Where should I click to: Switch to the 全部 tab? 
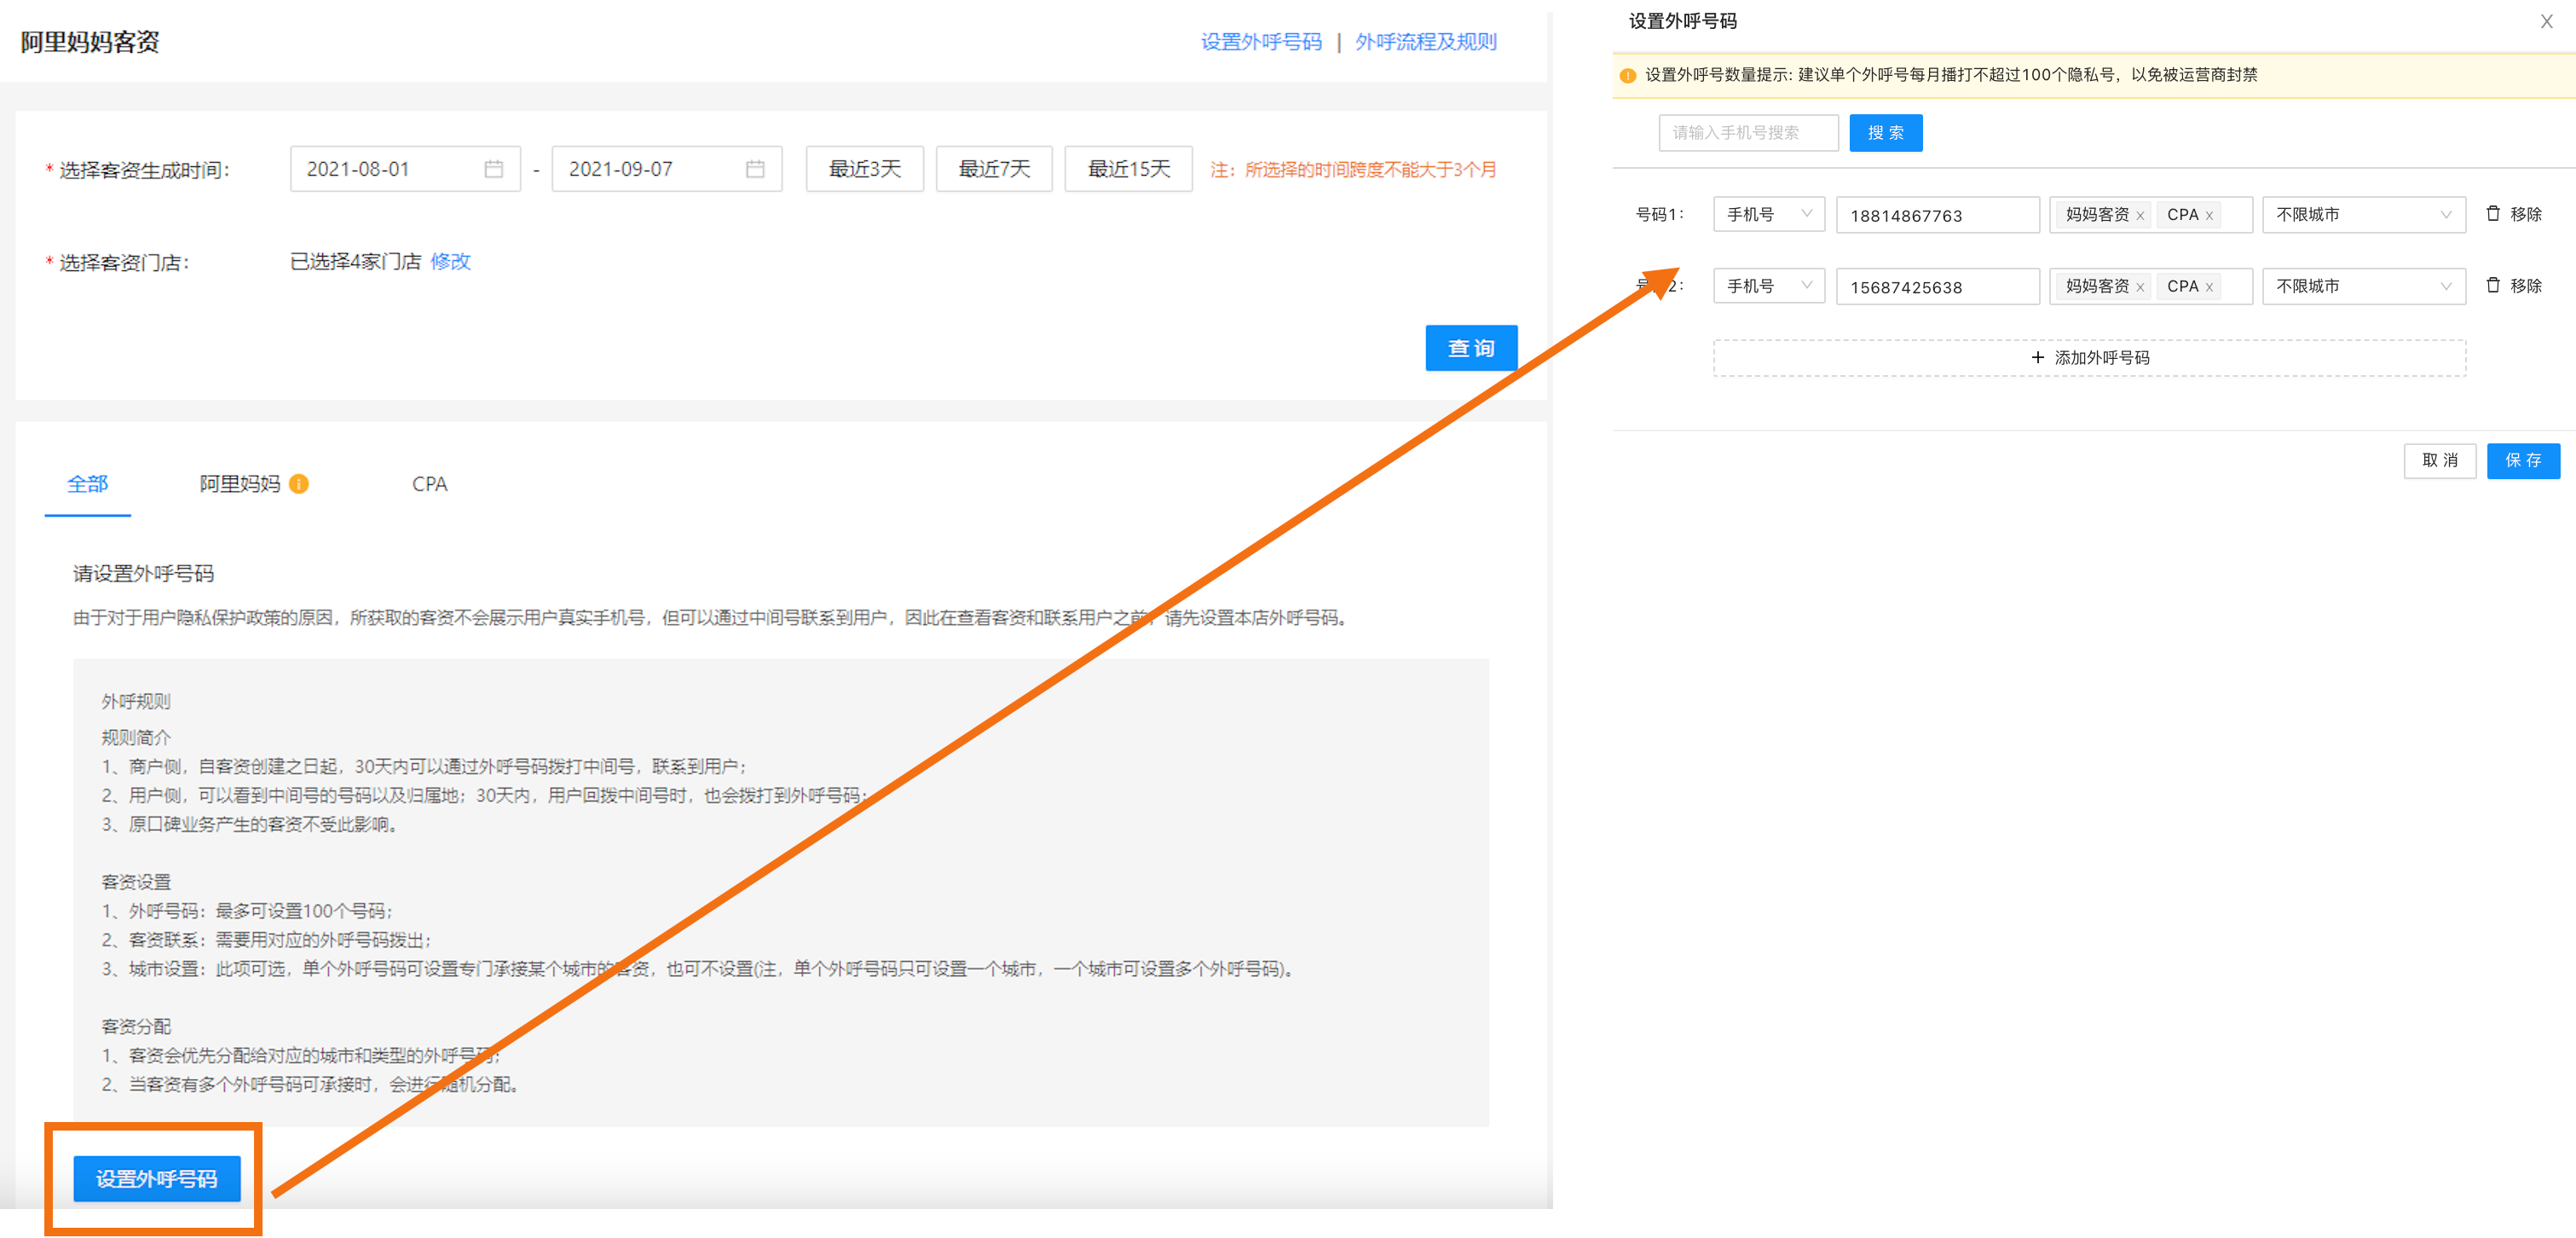tap(88, 484)
